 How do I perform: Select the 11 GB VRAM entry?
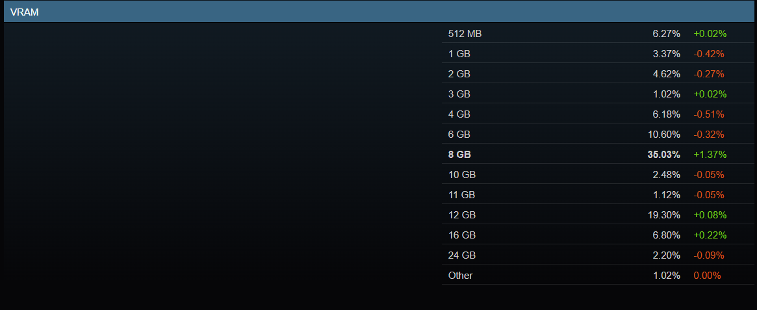[x=597, y=194]
